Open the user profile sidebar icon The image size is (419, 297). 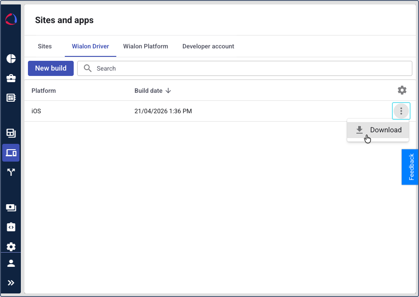tap(11, 263)
